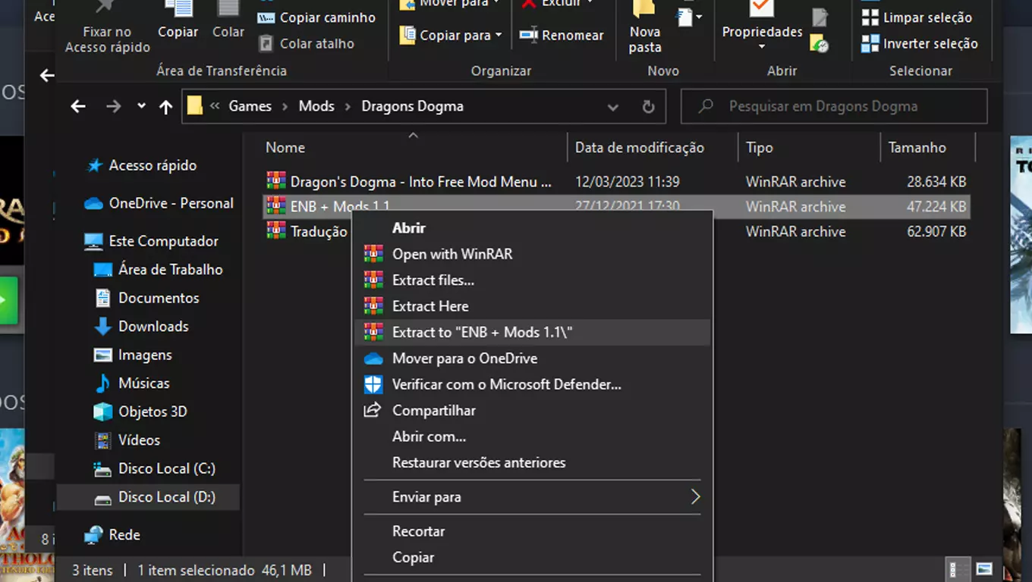The image size is (1032, 582).
Task: Click Renomear in the ribbon
Action: click(x=562, y=35)
